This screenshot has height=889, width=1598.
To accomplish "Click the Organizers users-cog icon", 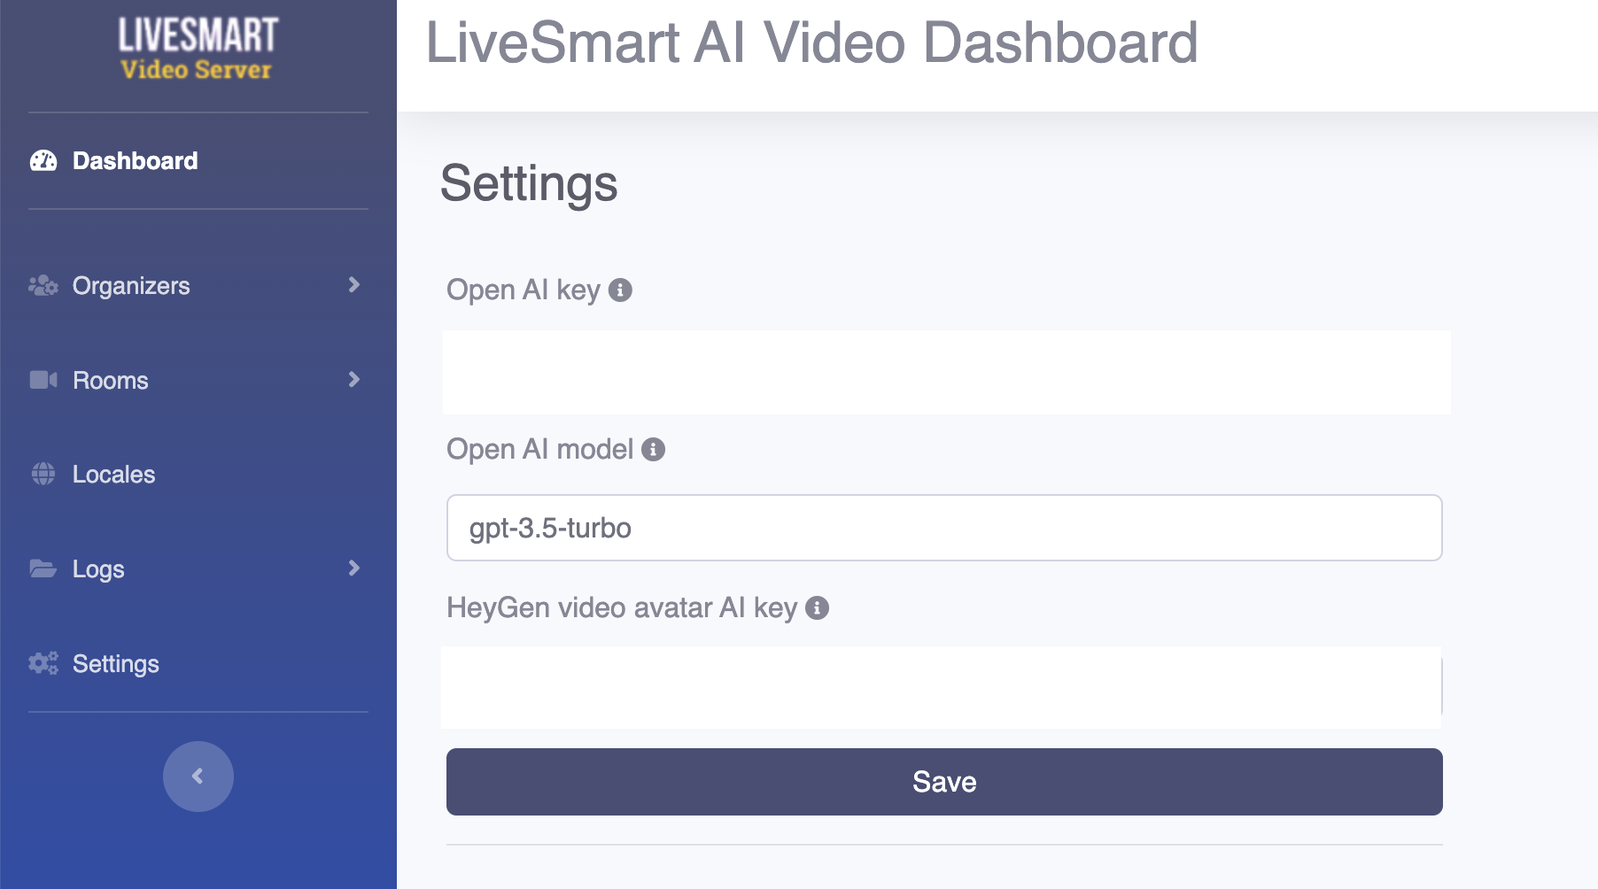I will (x=43, y=286).
